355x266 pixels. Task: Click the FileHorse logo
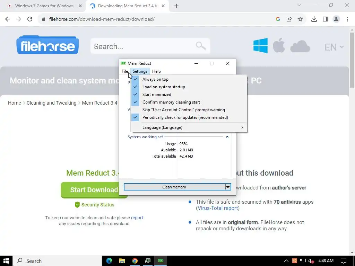47,45
